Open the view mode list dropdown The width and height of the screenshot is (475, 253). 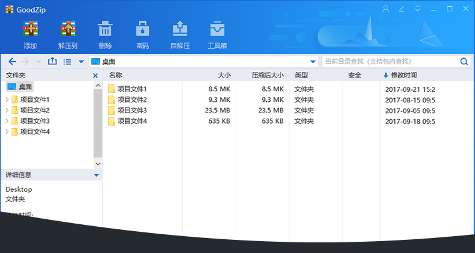coord(81,61)
